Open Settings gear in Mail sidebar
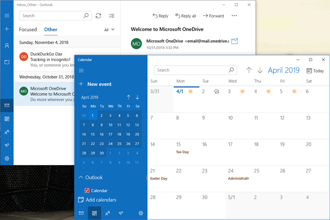330x220 pixels. (x=7, y=158)
